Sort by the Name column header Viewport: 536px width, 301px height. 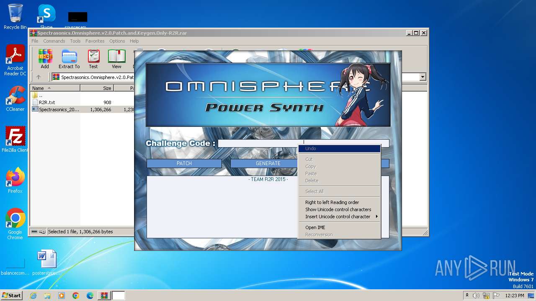tap(55, 88)
